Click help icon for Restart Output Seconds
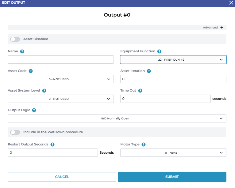The height and width of the screenshot is (188, 235). pos(52,145)
